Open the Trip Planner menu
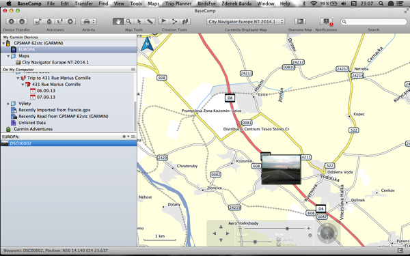 pyautogui.click(x=178, y=3)
